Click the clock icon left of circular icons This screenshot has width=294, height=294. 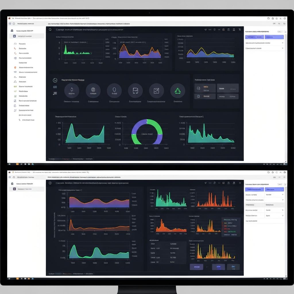55,80
